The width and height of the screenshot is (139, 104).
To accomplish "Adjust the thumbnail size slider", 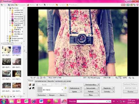I will click(20, 96).
